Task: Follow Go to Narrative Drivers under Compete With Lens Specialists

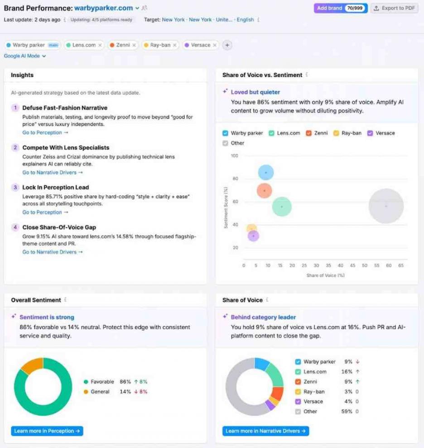Action: (52, 173)
